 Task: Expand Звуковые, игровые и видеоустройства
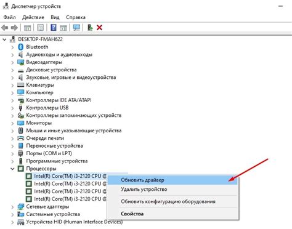pyautogui.click(x=12, y=78)
